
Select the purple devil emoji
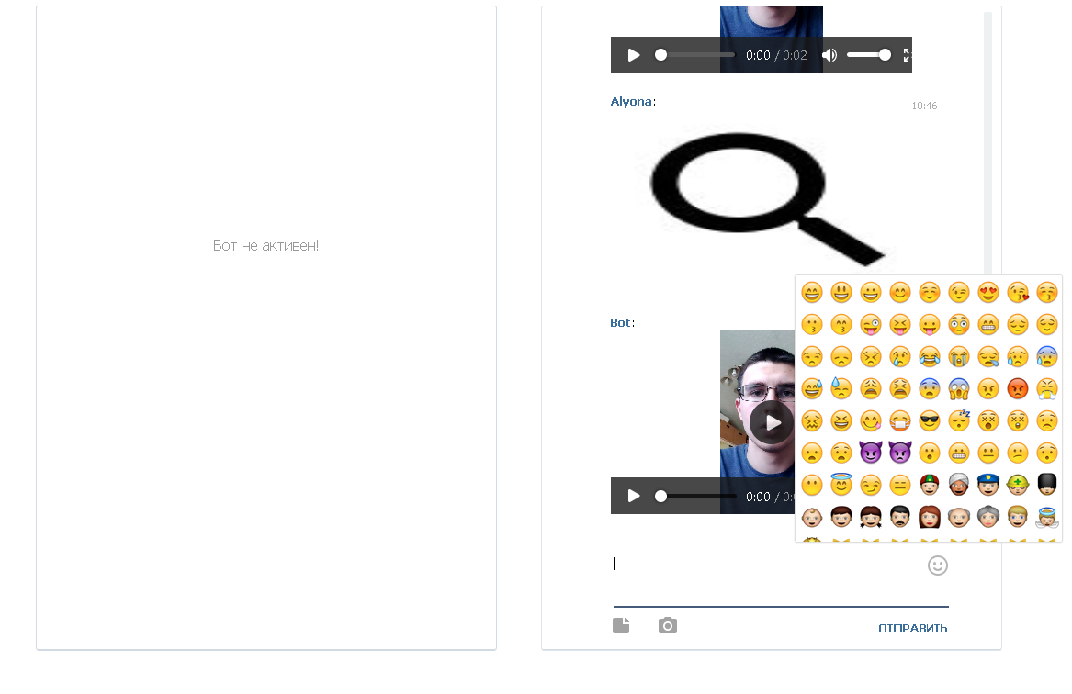pyautogui.click(x=871, y=452)
